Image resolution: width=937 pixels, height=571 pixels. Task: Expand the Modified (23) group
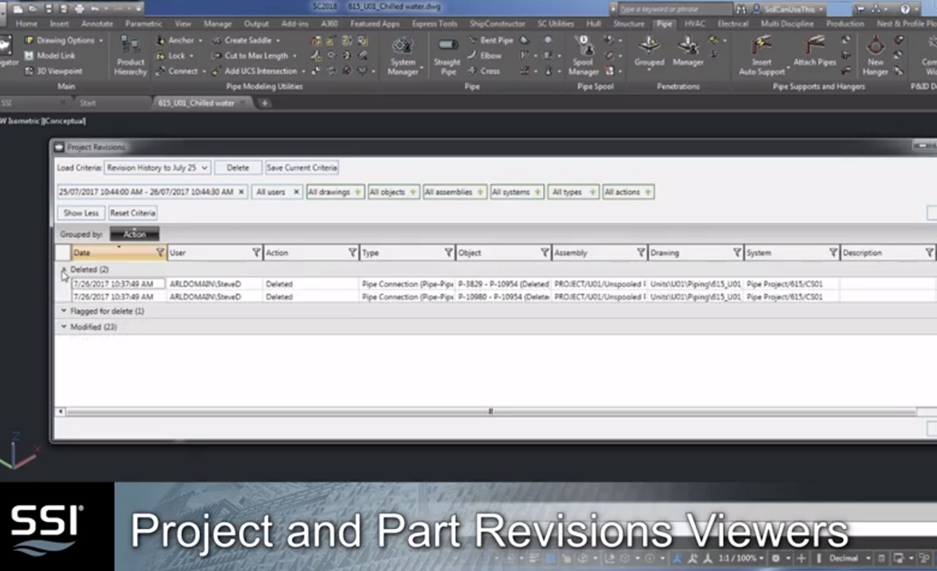coord(63,326)
